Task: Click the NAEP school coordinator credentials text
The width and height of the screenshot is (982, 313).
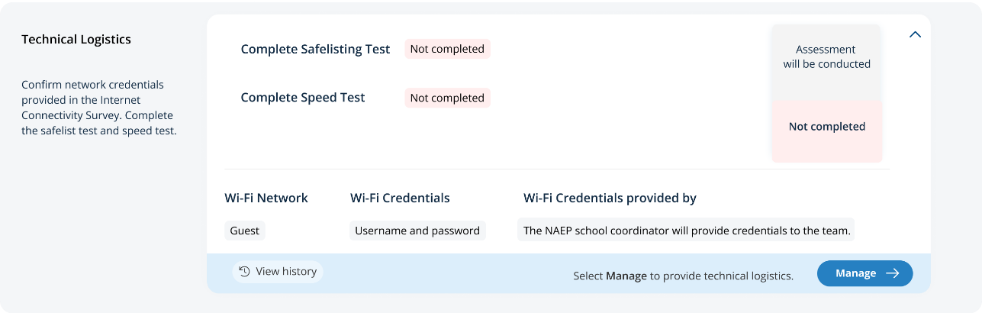Action: [x=686, y=231]
